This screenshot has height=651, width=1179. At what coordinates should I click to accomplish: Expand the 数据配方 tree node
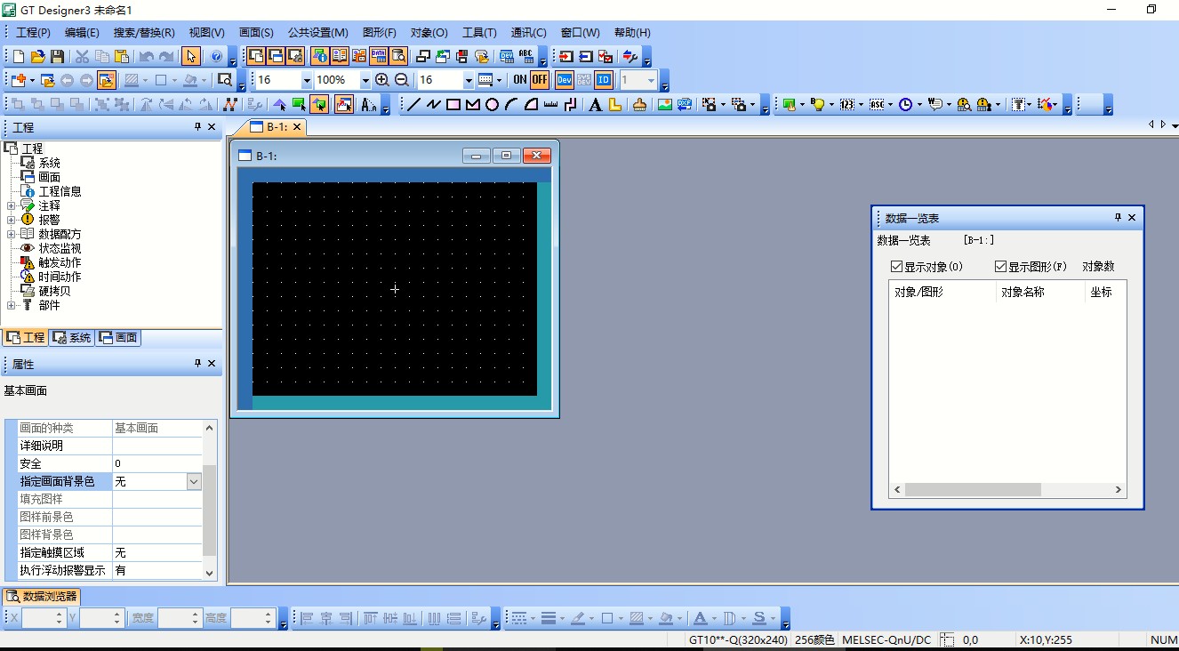(11, 234)
